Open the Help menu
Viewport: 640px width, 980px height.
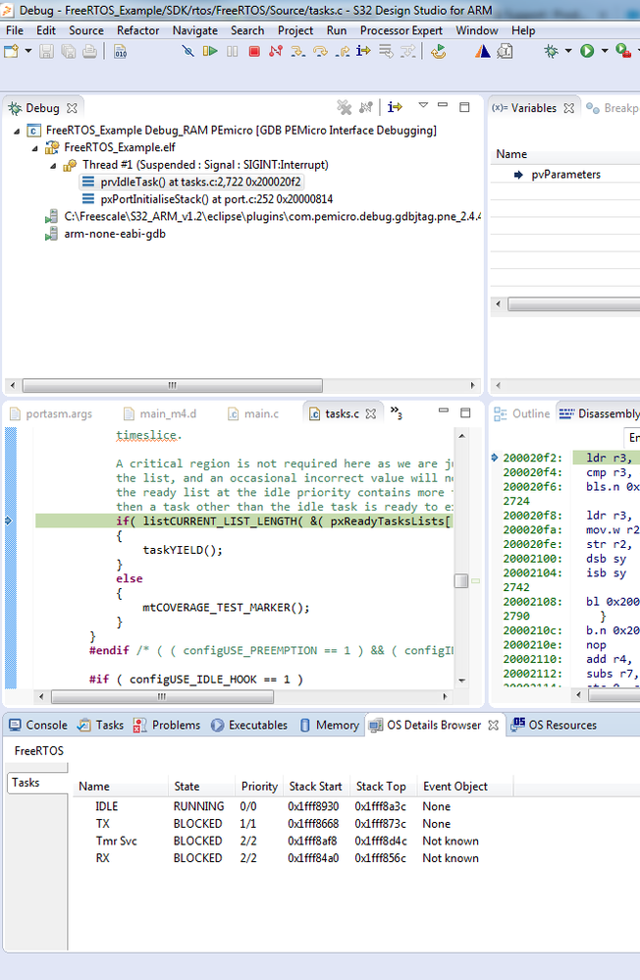click(523, 30)
